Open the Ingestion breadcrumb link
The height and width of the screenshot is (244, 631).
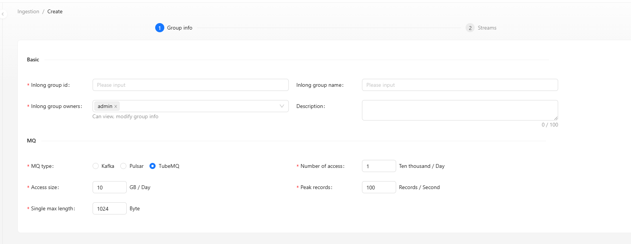[28, 11]
